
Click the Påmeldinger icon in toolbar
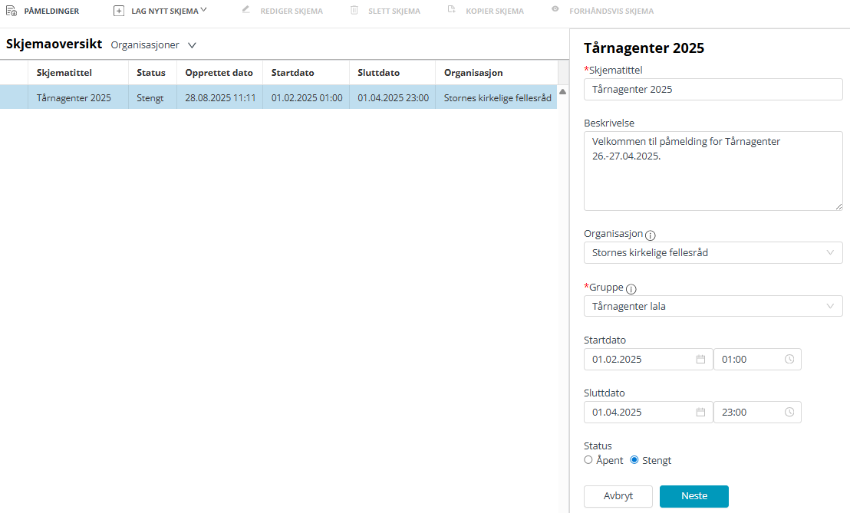12,12
